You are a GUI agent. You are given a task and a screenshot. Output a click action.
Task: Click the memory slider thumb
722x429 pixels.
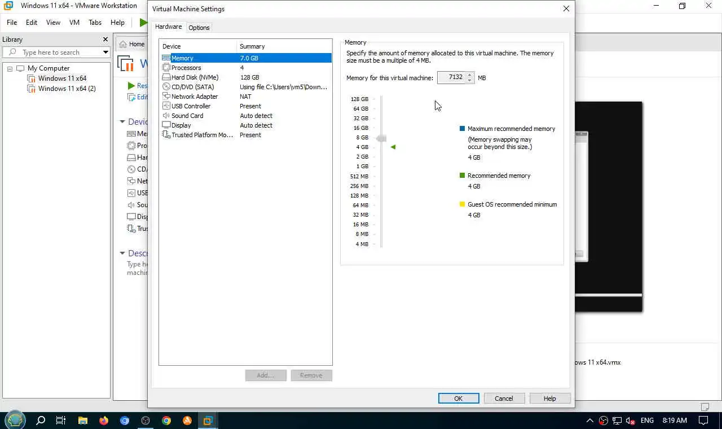pos(382,138)
